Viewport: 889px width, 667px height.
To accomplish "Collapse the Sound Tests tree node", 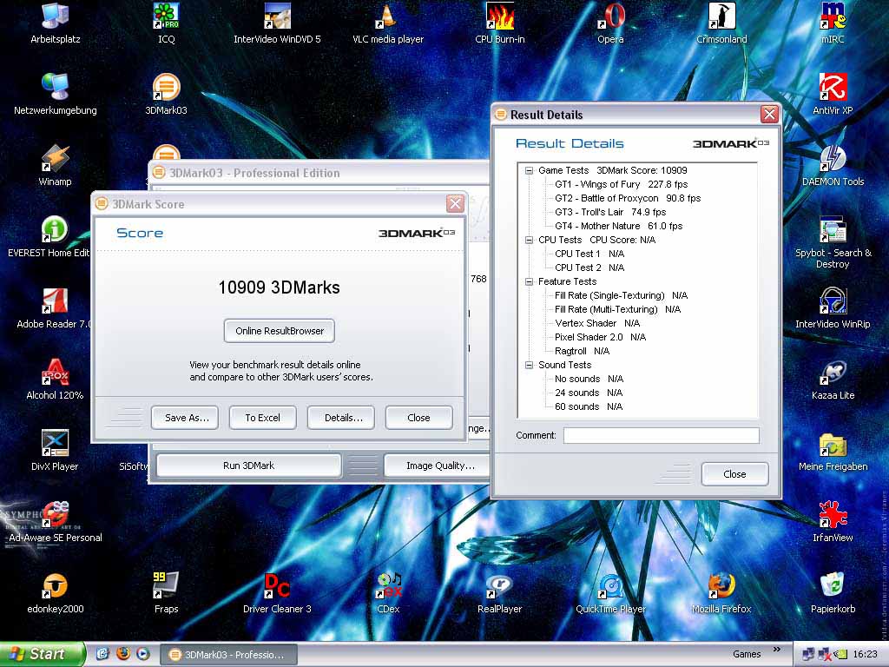I will (529, 365).
